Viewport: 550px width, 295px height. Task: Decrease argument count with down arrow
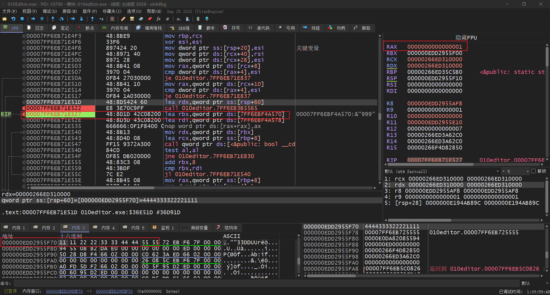tap(503, 171)
